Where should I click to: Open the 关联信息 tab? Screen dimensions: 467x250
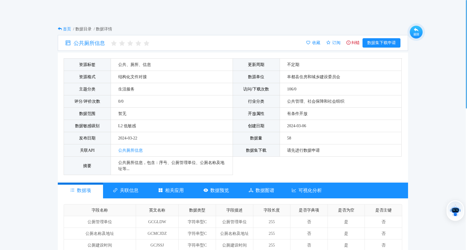click(126, 190)
